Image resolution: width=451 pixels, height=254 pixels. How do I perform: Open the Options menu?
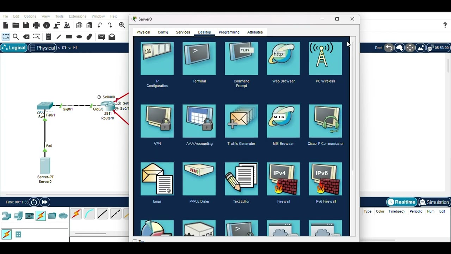pyautogui.click(x=30, y=16)
